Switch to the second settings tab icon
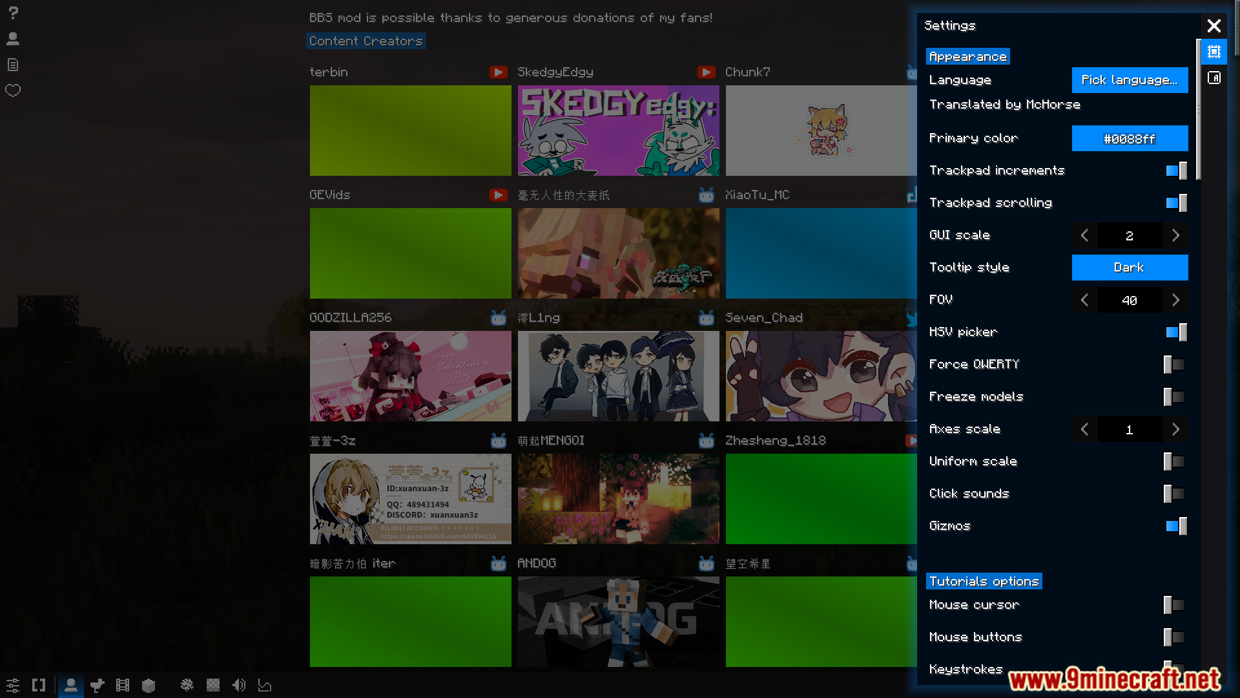The width and height of the screenshot is (1240, 698). coord(1214,78)
